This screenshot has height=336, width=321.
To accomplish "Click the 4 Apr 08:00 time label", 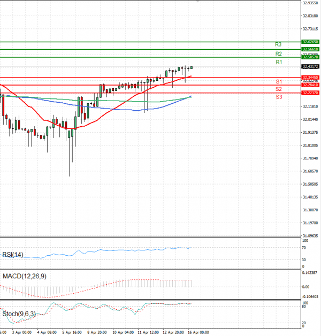I will 47,332.
